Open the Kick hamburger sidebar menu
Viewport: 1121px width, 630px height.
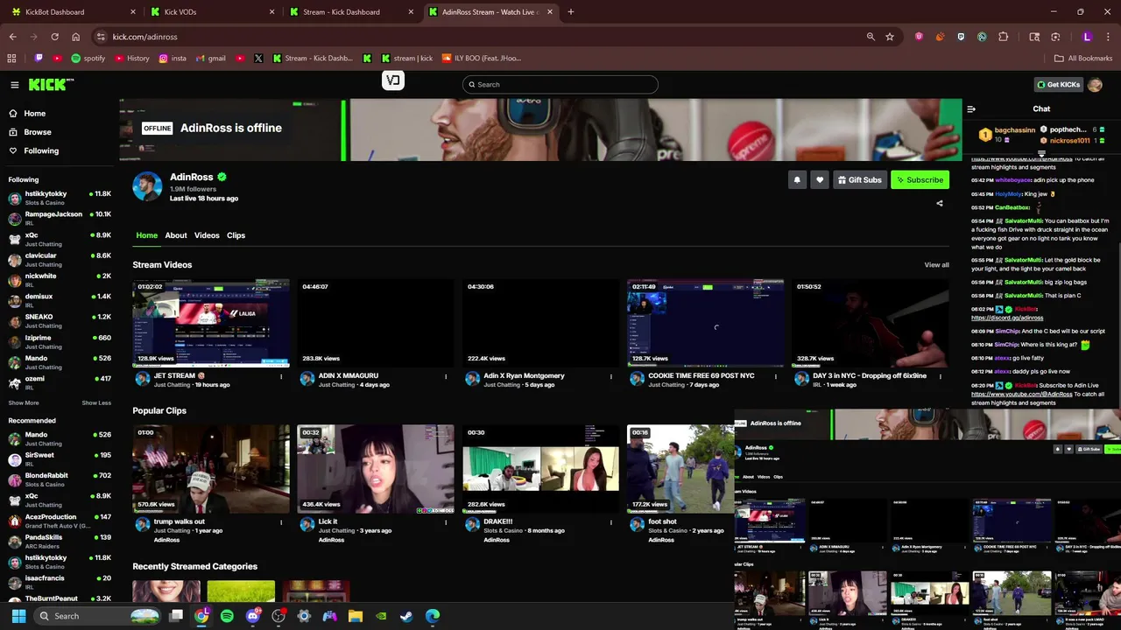pos(15,85)
